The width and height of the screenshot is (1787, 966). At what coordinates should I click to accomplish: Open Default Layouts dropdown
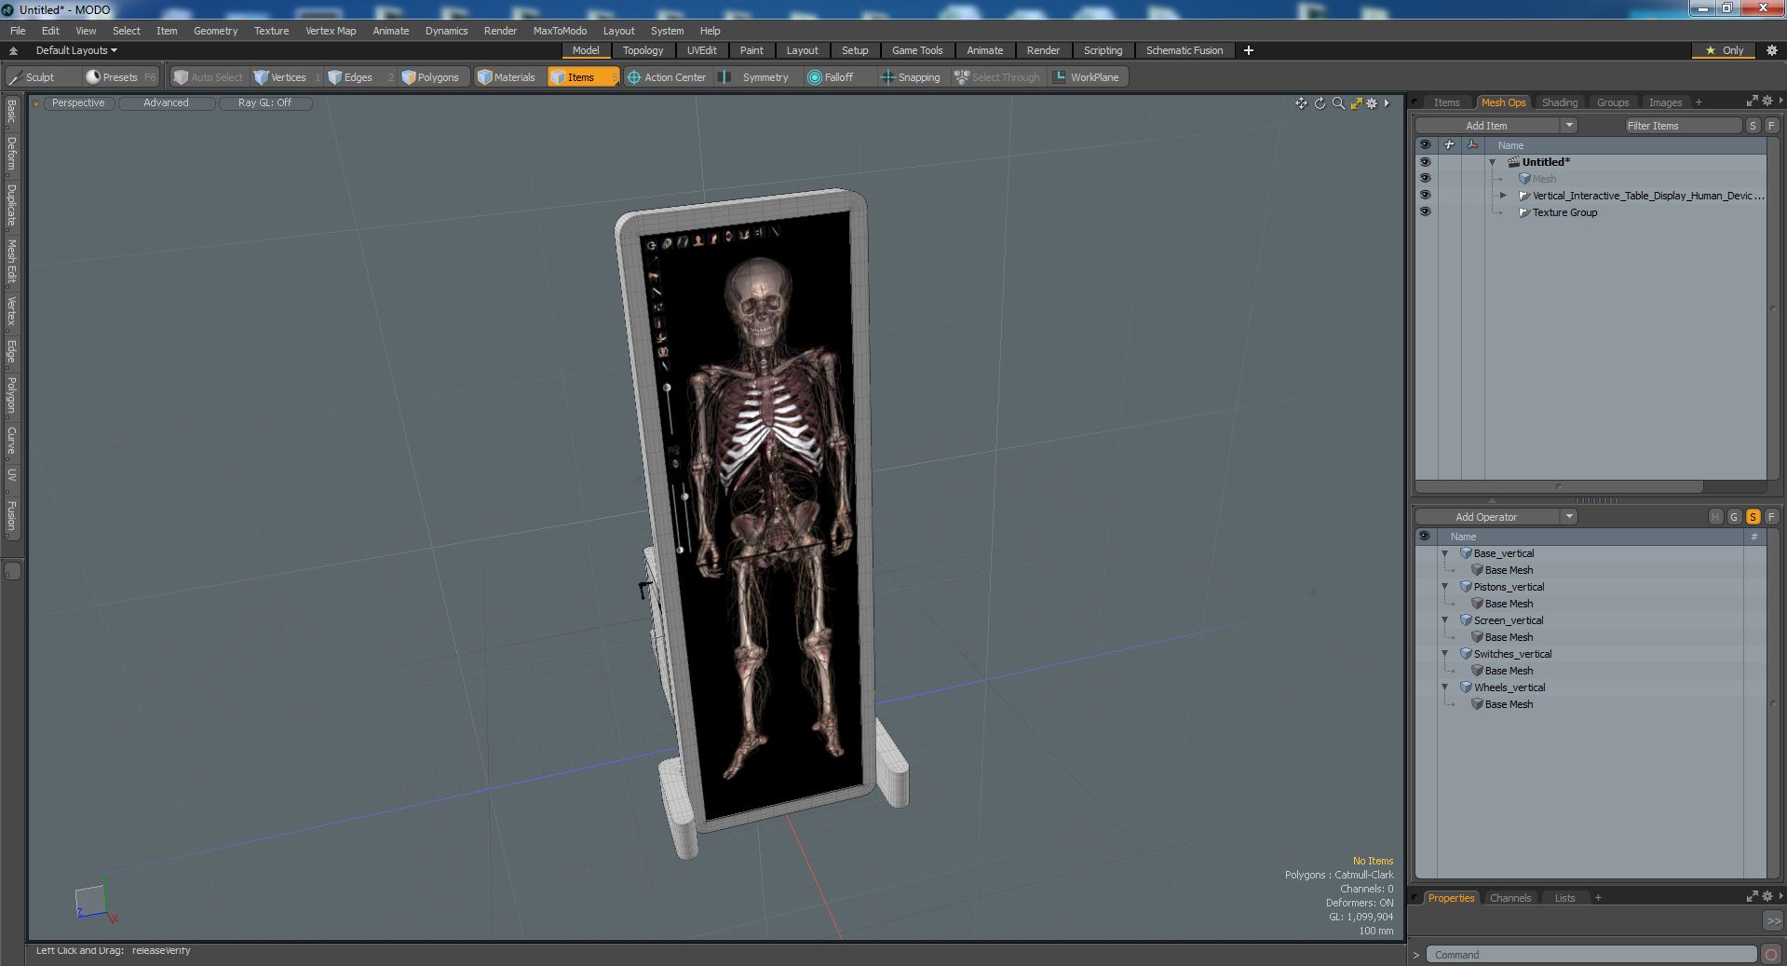[76, 50]
